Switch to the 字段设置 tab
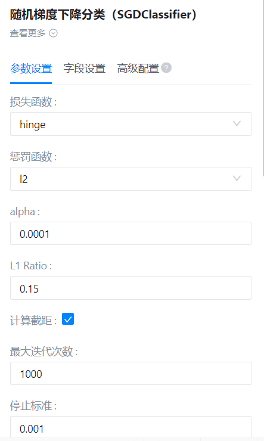 85,69
